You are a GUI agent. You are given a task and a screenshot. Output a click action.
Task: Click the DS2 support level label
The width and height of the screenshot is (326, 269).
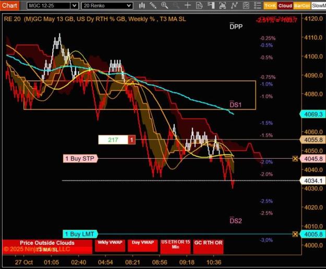coord(236,220)
